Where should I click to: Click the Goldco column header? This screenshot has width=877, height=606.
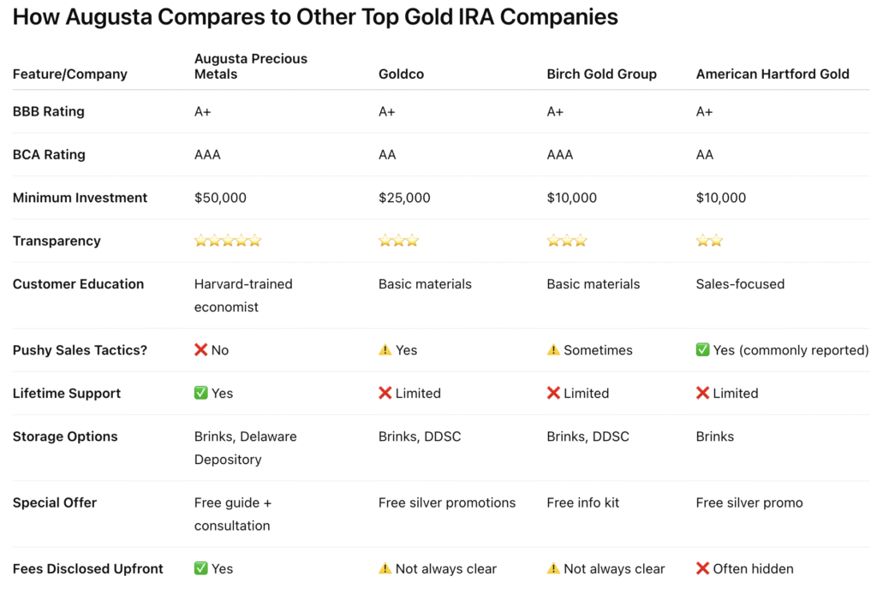pos(401,74)
